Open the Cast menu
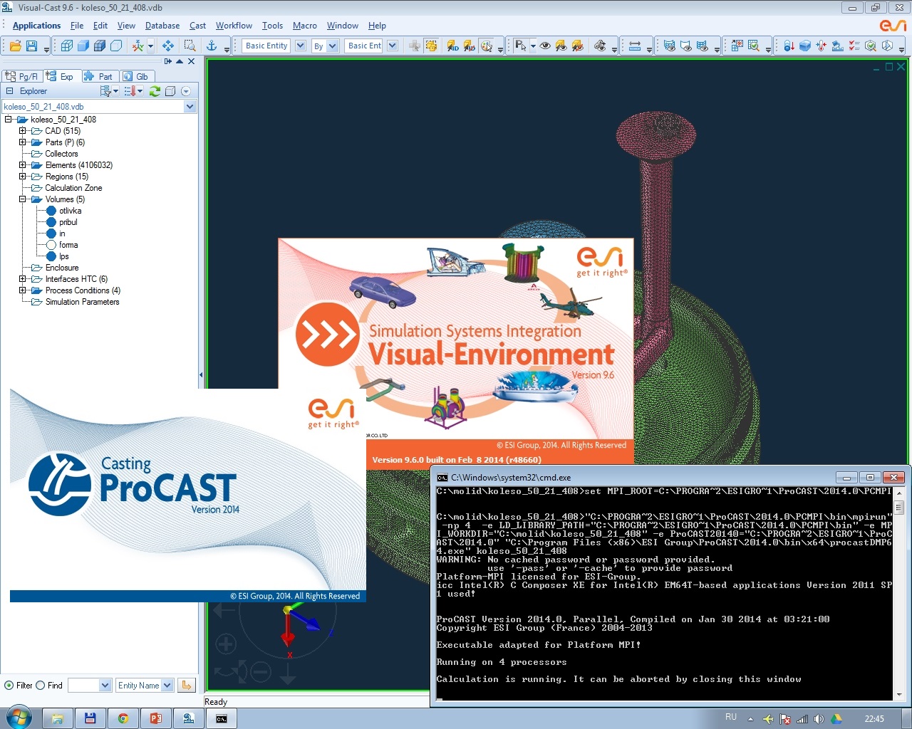Viewport: 912px width, 729px height. pos(197,26)
